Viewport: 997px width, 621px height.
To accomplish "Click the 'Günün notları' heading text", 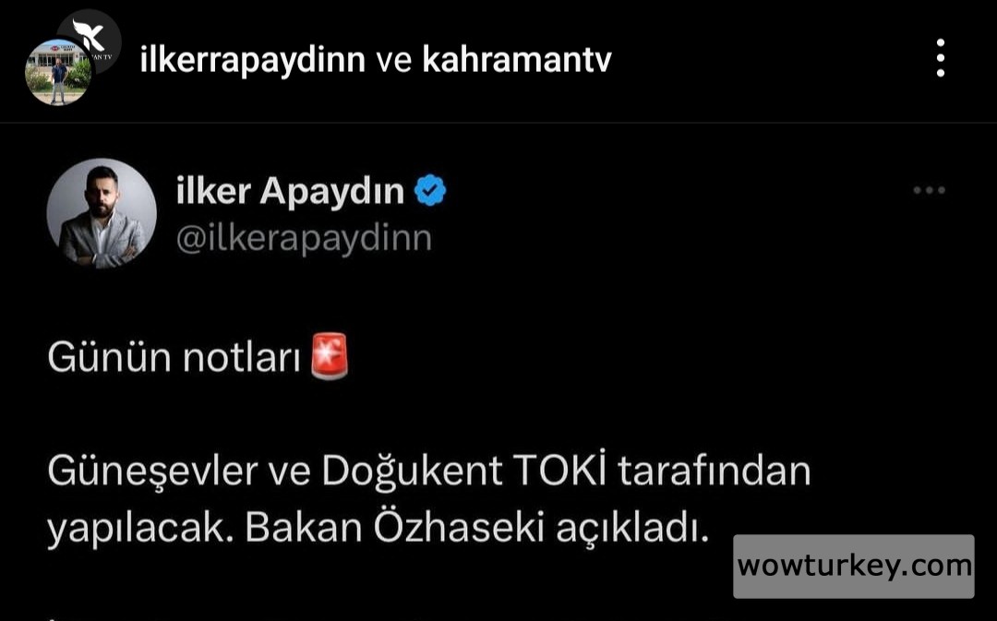I will 174,356.
